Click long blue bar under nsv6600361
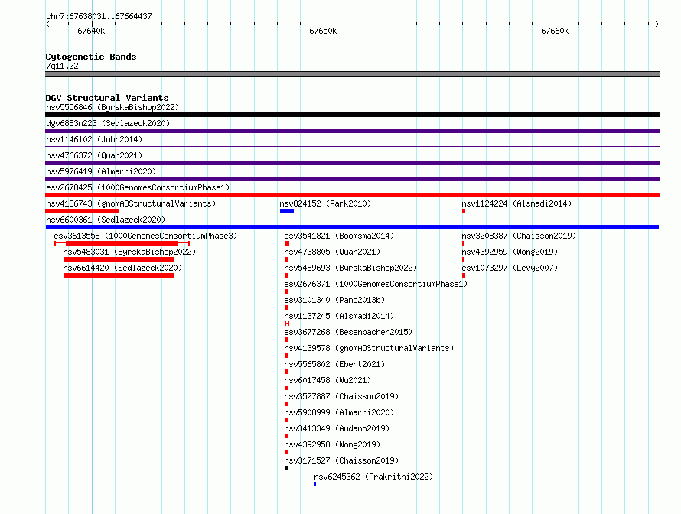The image size is (681, 514). (352, 227)
